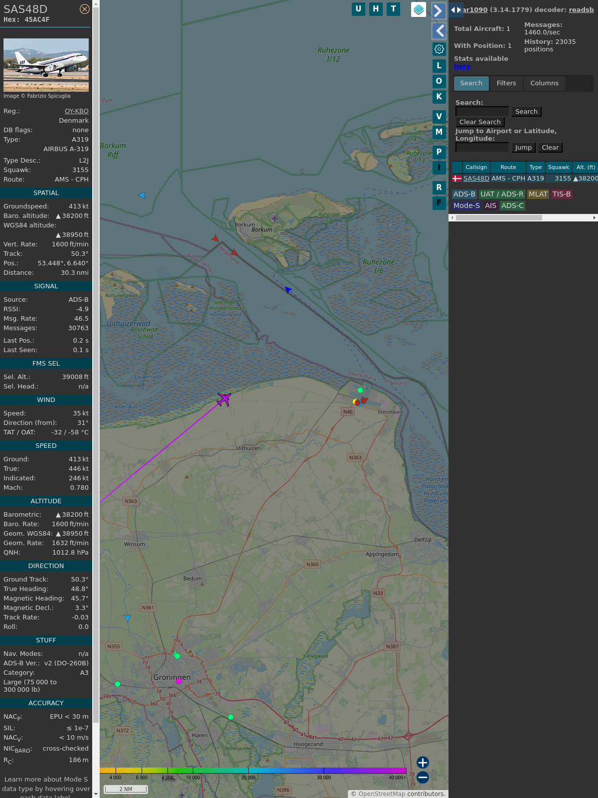Focus the Search text field
The image size is (598, 798).
482,112
